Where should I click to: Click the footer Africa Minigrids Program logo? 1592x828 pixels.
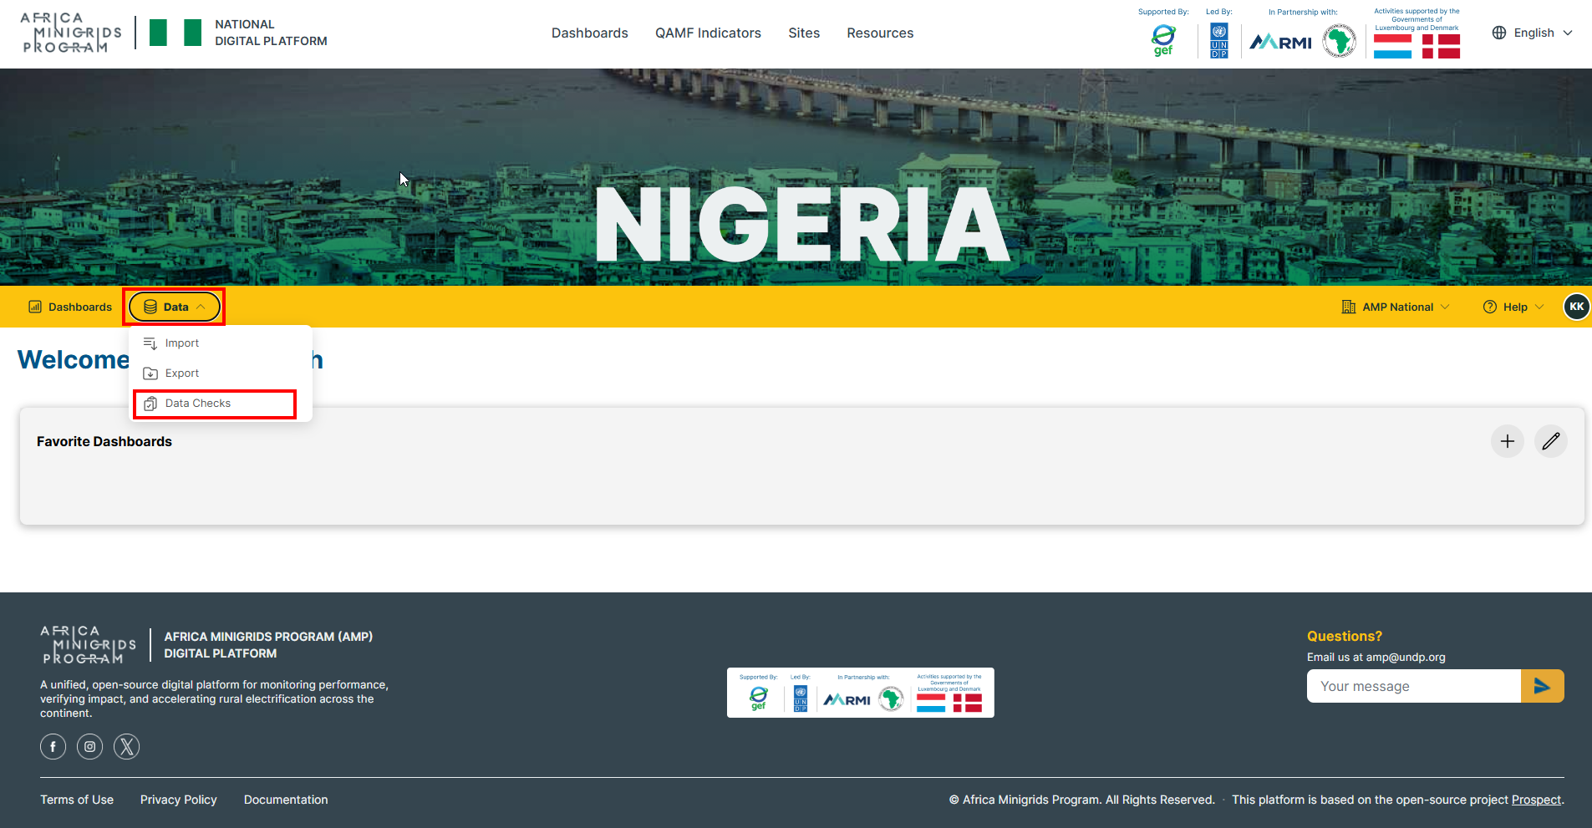point(88,645)
